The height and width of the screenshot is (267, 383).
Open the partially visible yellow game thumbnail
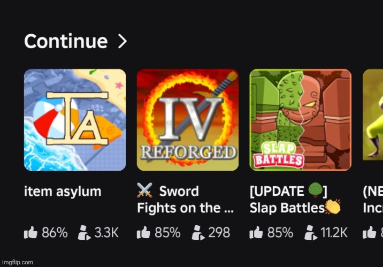coord(373,115)
